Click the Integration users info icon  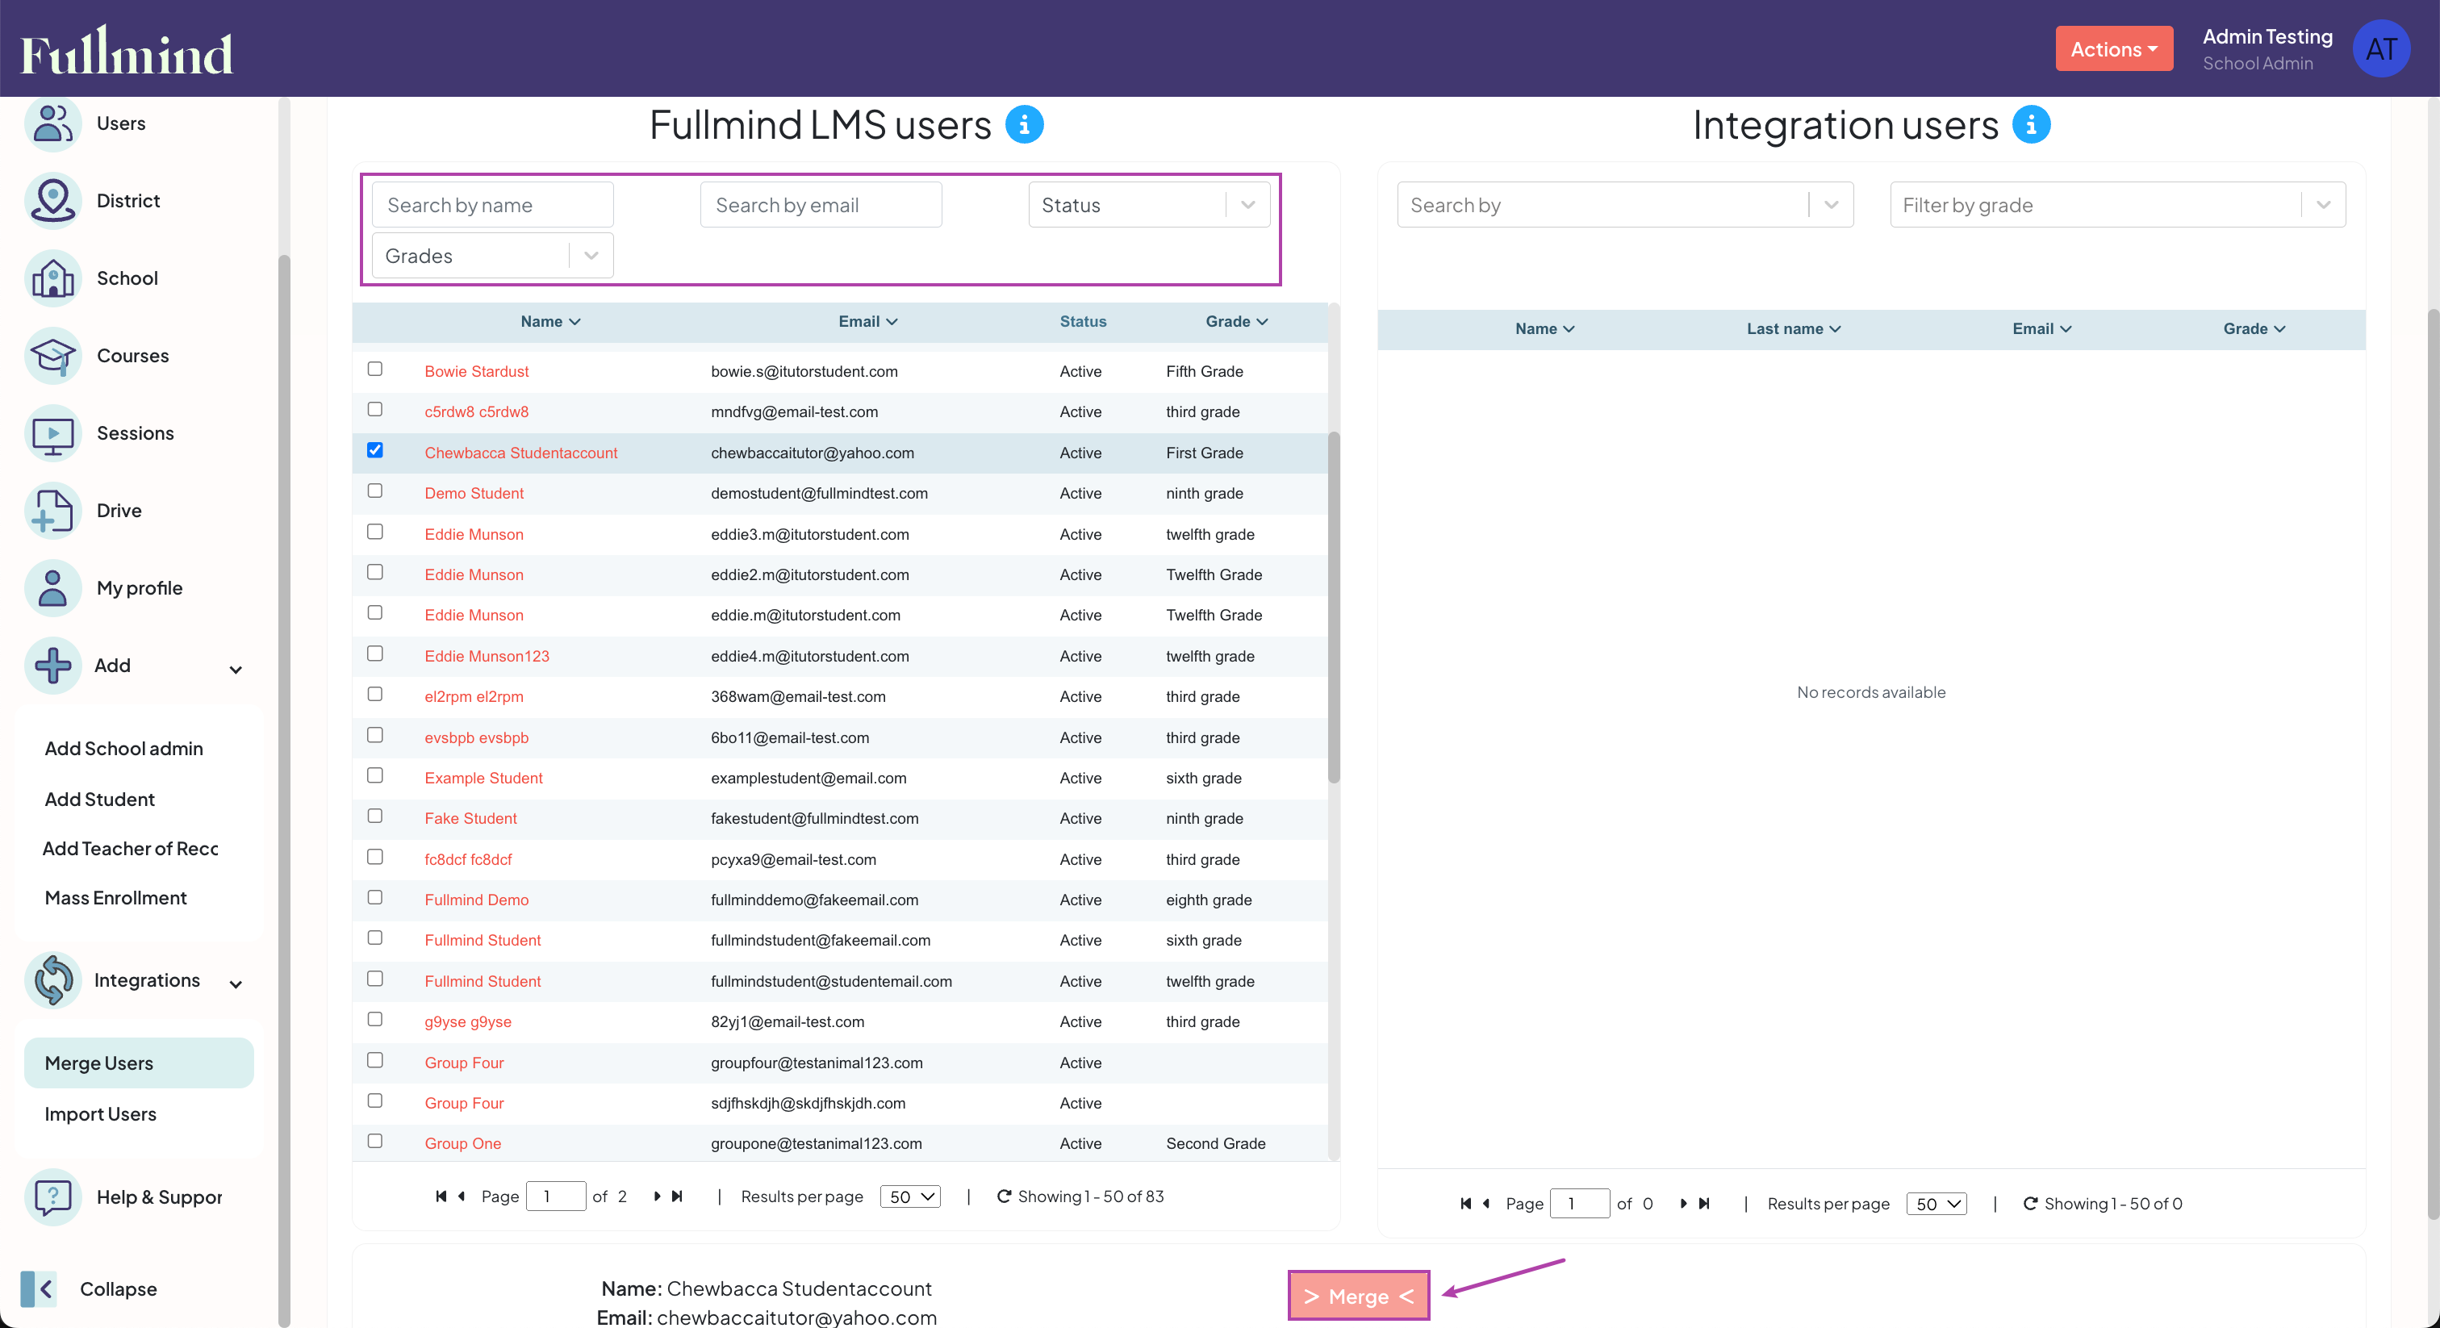pos(2031,124)
